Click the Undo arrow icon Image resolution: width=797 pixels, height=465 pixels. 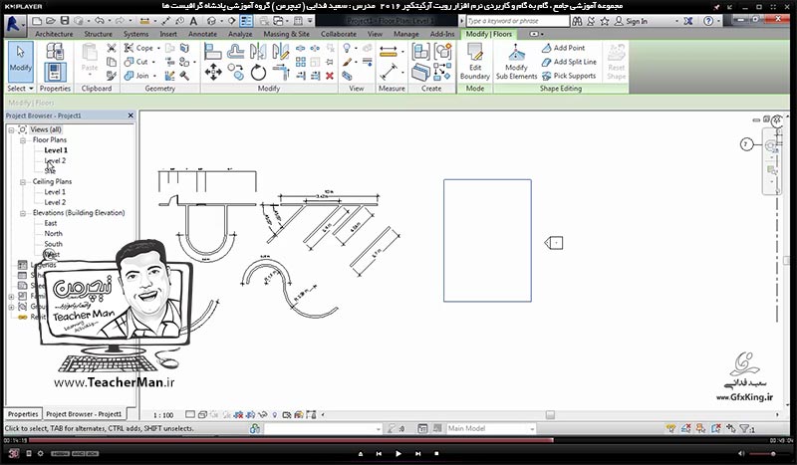tap(99, 21)
